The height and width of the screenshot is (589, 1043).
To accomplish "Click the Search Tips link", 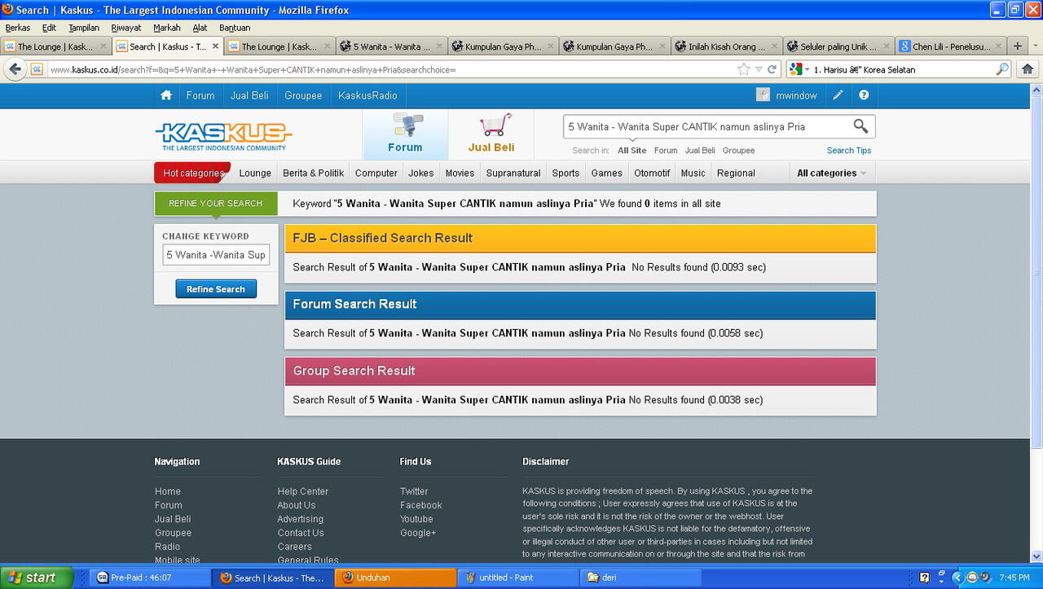I will 849,151.
